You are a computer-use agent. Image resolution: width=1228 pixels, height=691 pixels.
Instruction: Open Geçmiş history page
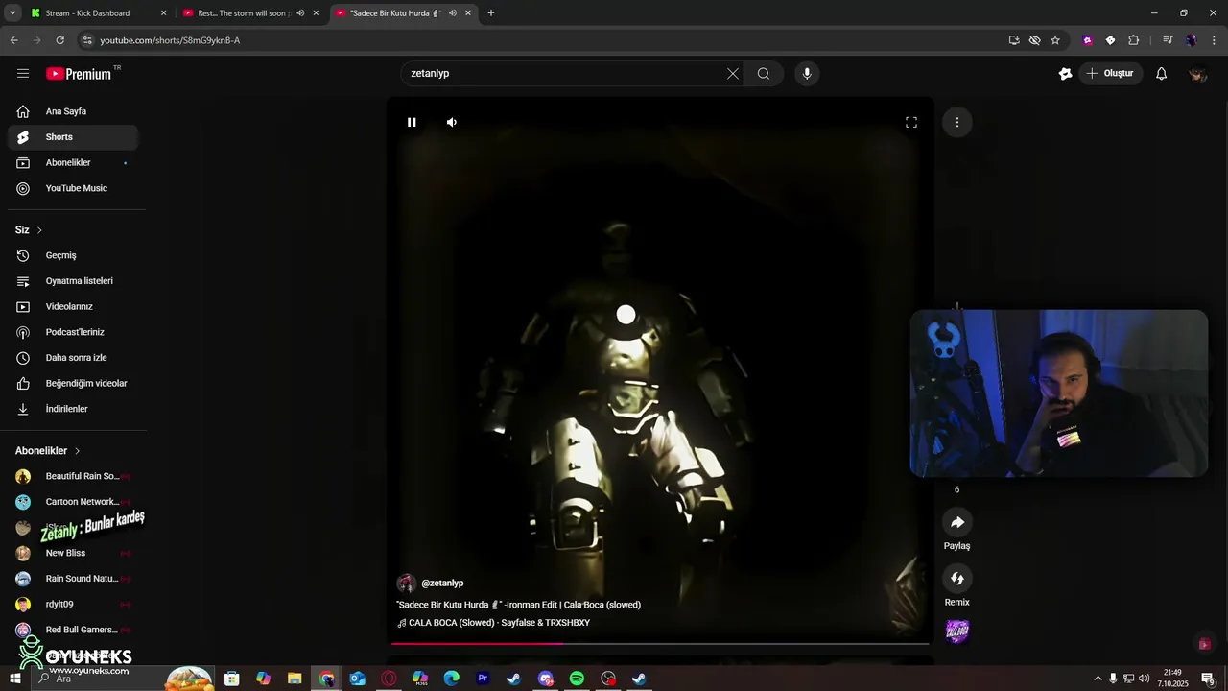pos(73,255)
